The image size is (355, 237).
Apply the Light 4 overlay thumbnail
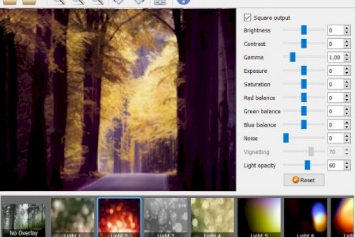pyautogui.click(x=212, y=218)
